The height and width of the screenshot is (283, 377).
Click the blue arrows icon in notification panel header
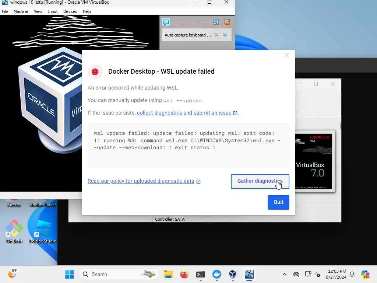(216, 22)
